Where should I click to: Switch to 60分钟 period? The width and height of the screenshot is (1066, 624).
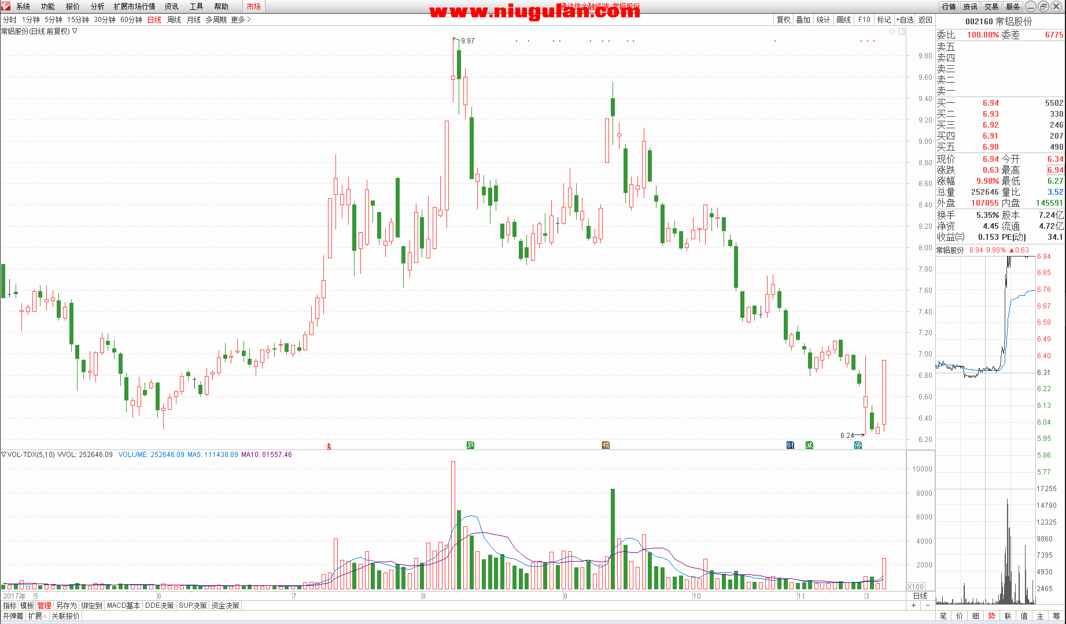click(131, 20)
